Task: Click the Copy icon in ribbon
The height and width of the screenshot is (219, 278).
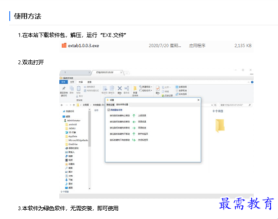Action: (x=71, y=88)
